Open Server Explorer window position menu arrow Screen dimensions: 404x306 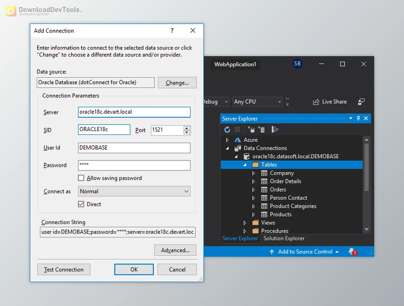click(x=351, y=118)
